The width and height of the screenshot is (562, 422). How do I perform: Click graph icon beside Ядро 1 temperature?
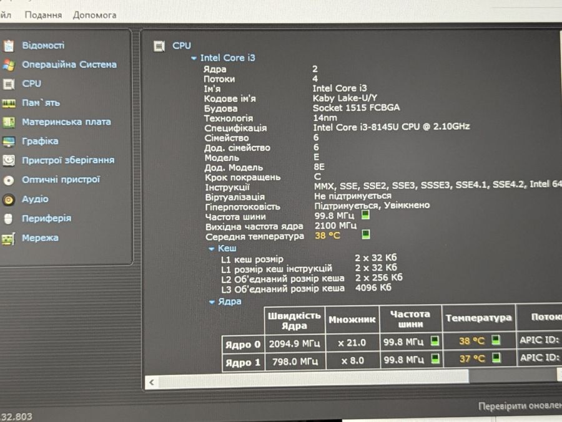(x=496, y=357)
